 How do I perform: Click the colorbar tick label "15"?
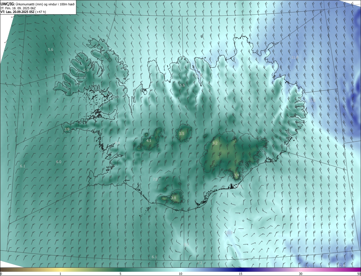[x=241, y=274]
